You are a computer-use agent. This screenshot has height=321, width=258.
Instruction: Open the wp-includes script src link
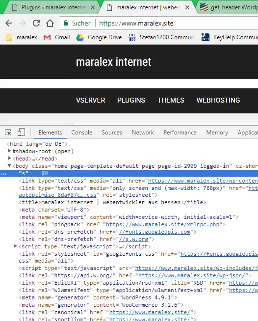196,268
